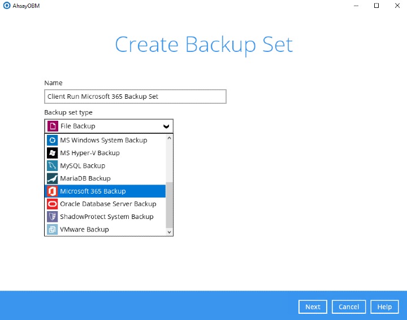Click the File Backup icon in combo box
This screenshot has width=407, height=320.
pyautogui.click(x=52, y=126)
